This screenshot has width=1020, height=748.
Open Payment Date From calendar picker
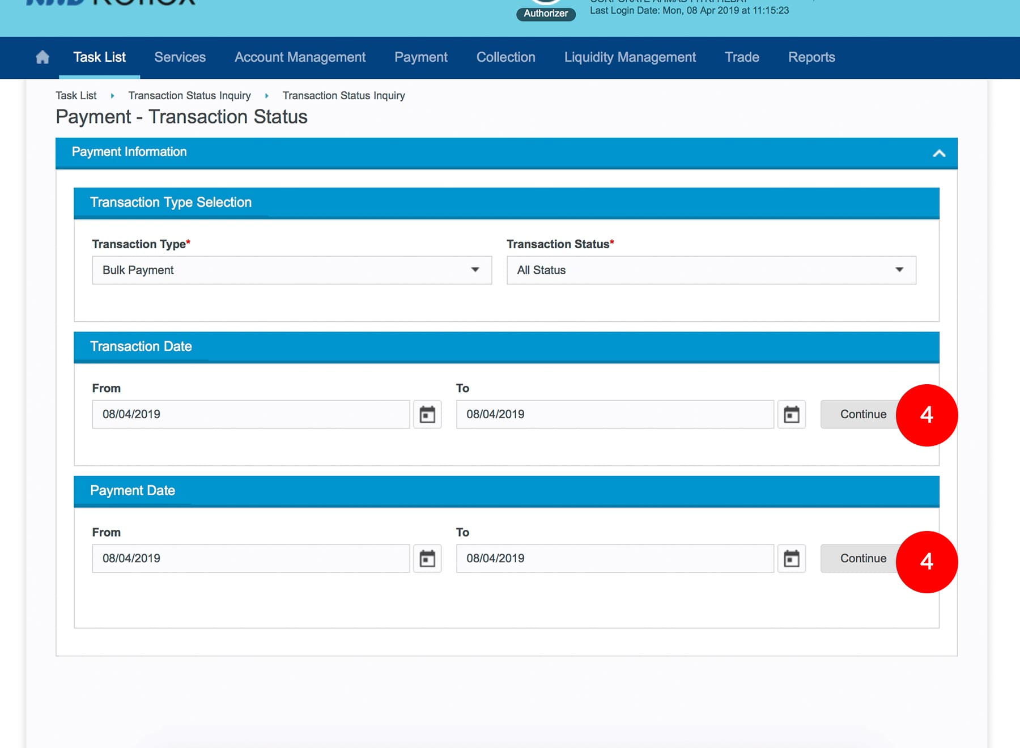[x=427, y=559]
